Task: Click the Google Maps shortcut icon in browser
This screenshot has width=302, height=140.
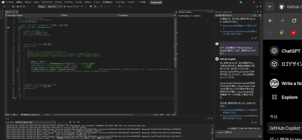Action: tap(281, 33)
